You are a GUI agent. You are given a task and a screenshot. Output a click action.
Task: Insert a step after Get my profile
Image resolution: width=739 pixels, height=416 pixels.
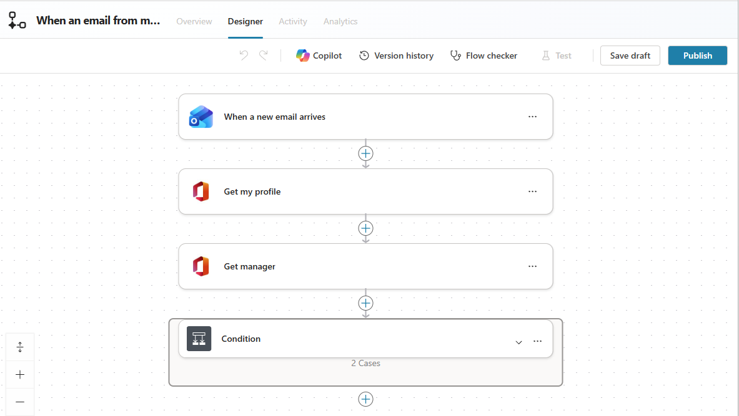[x=365, y=228]
